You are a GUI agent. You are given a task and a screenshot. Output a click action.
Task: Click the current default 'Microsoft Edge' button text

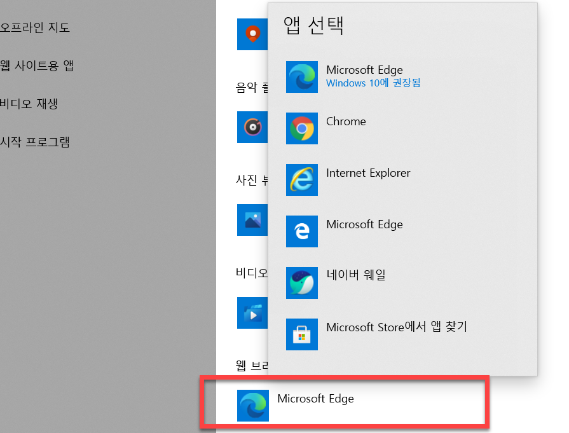point(315,399)
